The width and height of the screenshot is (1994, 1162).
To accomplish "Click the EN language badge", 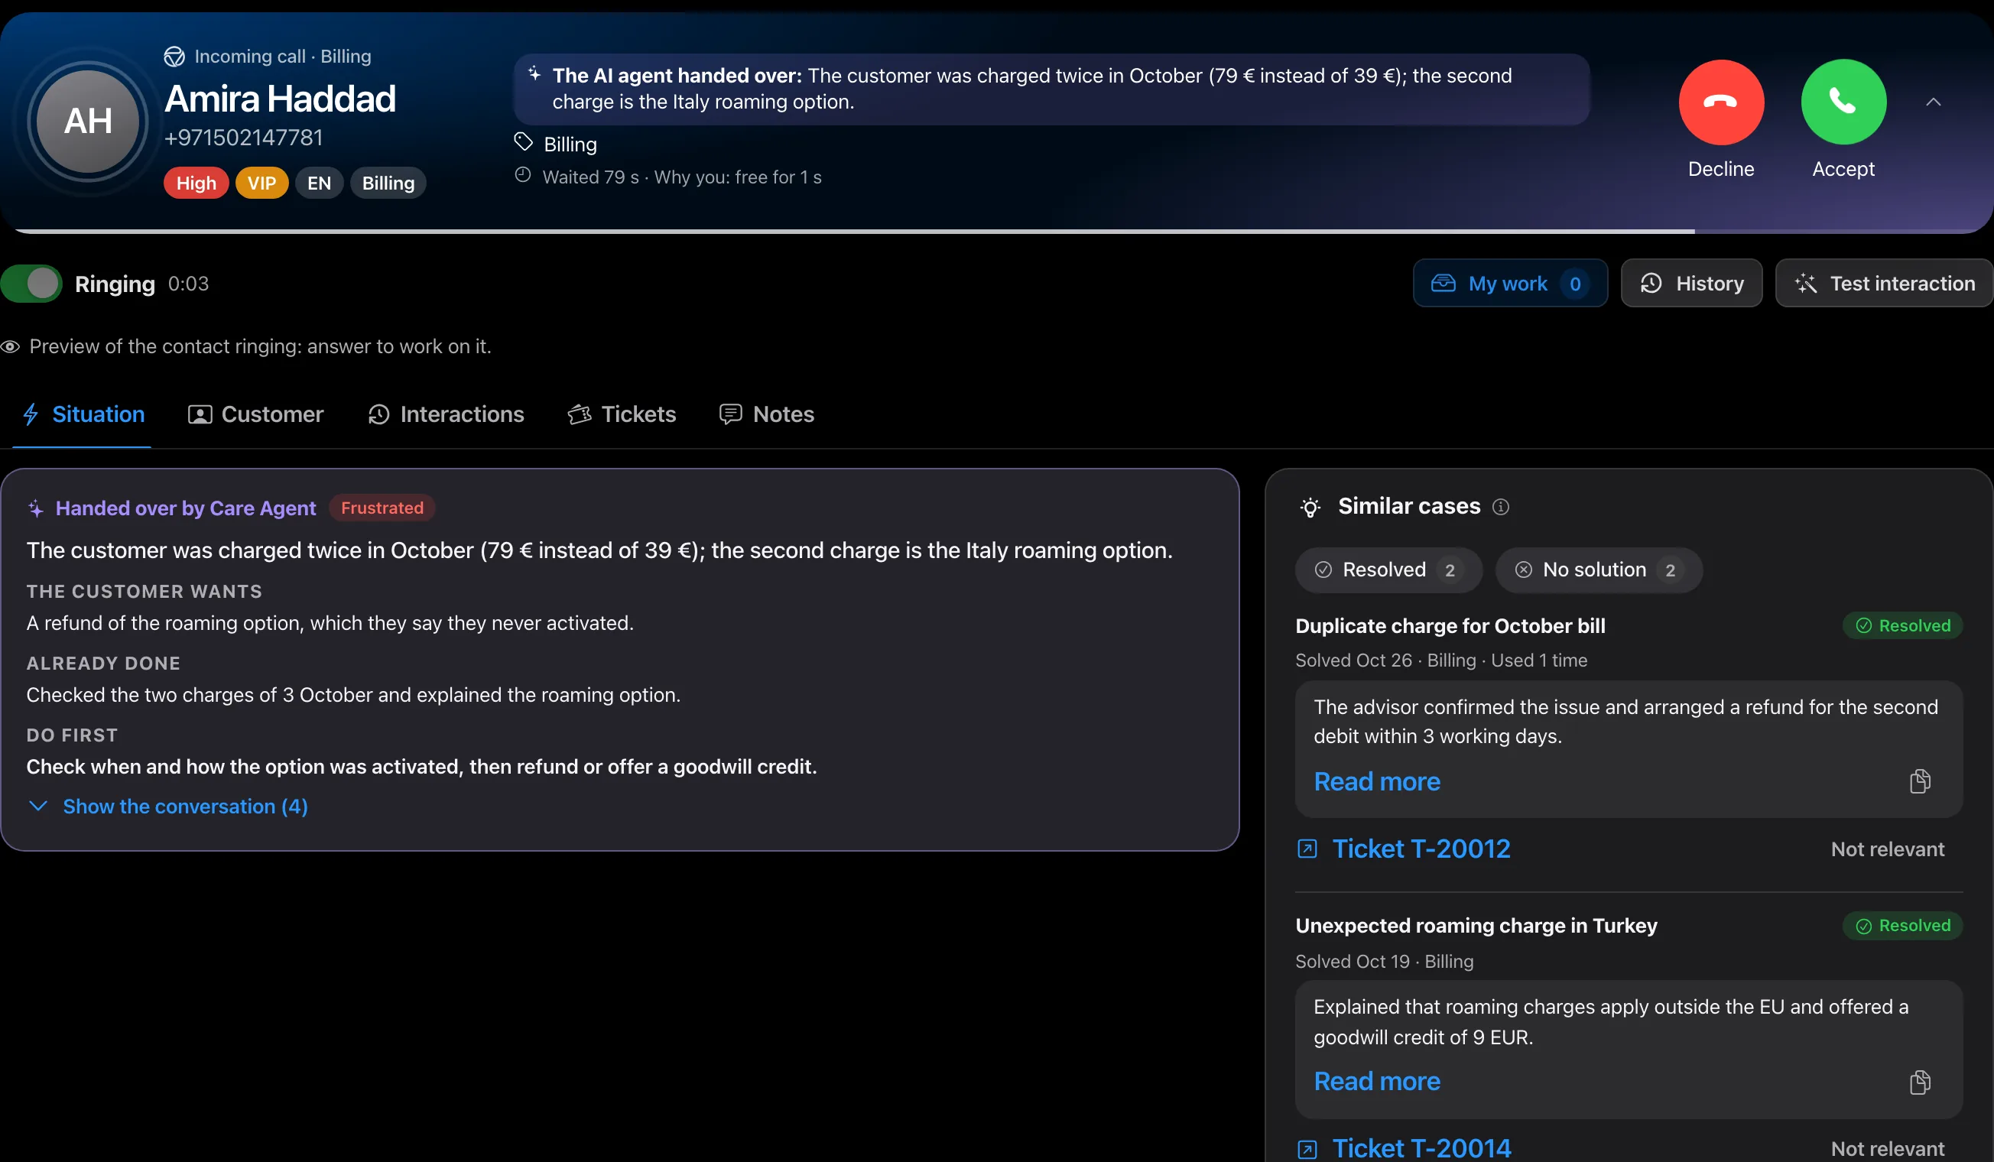I will coord(319,183).
